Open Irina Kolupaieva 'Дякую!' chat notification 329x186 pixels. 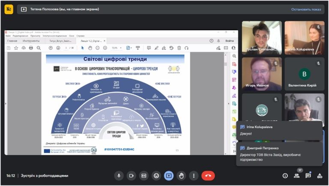279,130
